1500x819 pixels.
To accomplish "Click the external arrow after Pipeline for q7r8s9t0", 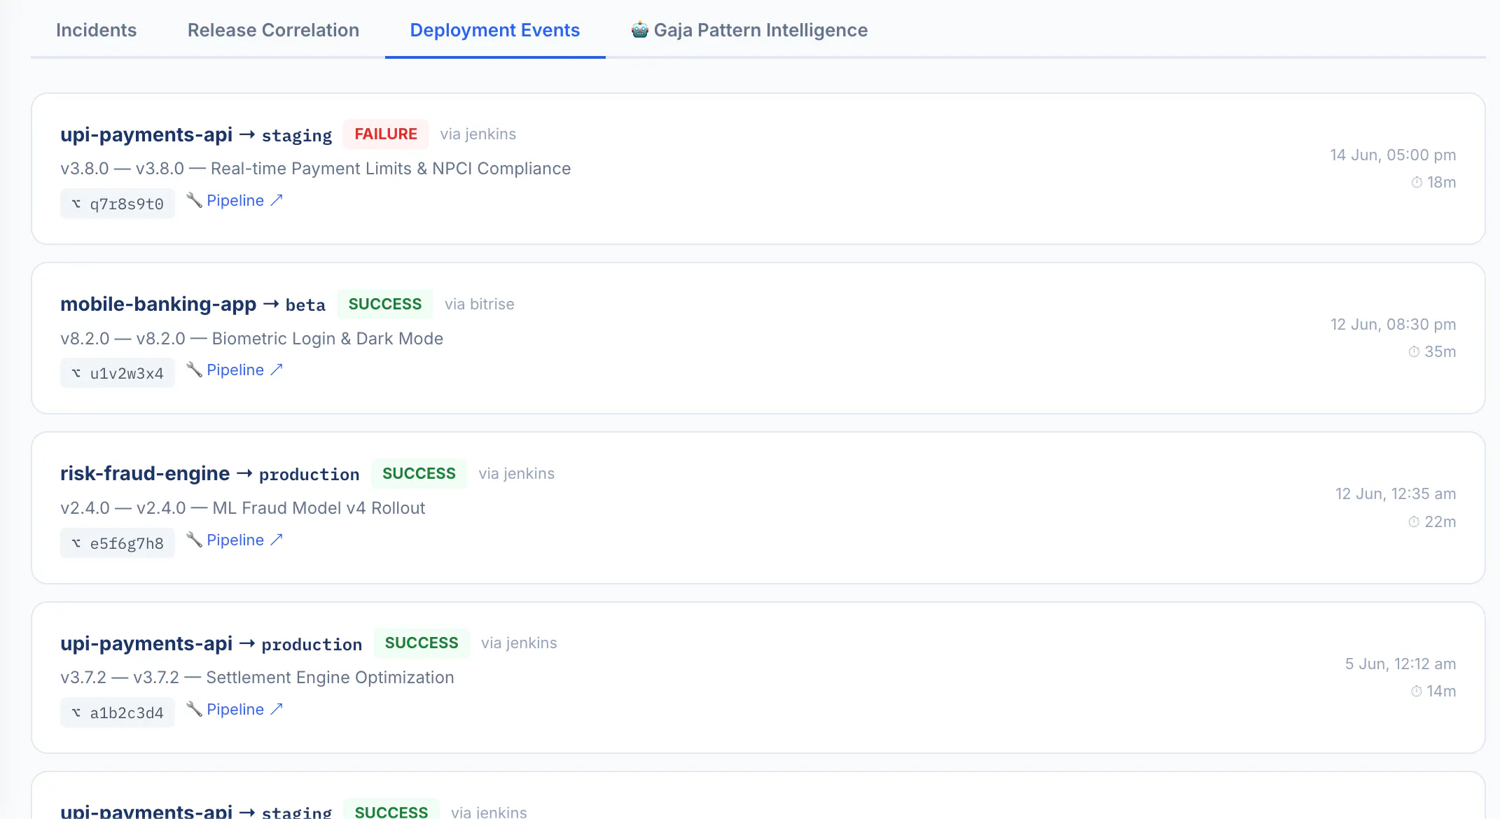I will [x=277, y=200].
